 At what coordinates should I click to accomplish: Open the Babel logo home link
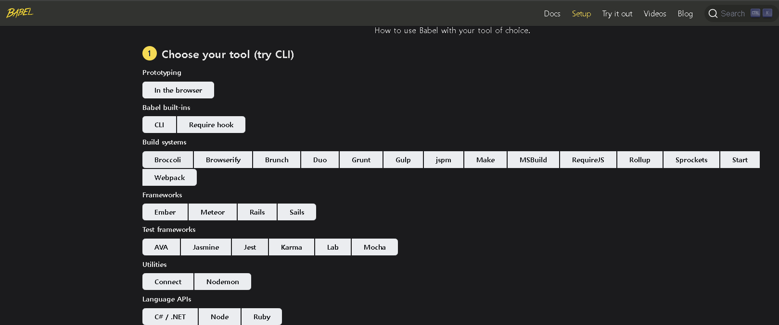[20, 13]
